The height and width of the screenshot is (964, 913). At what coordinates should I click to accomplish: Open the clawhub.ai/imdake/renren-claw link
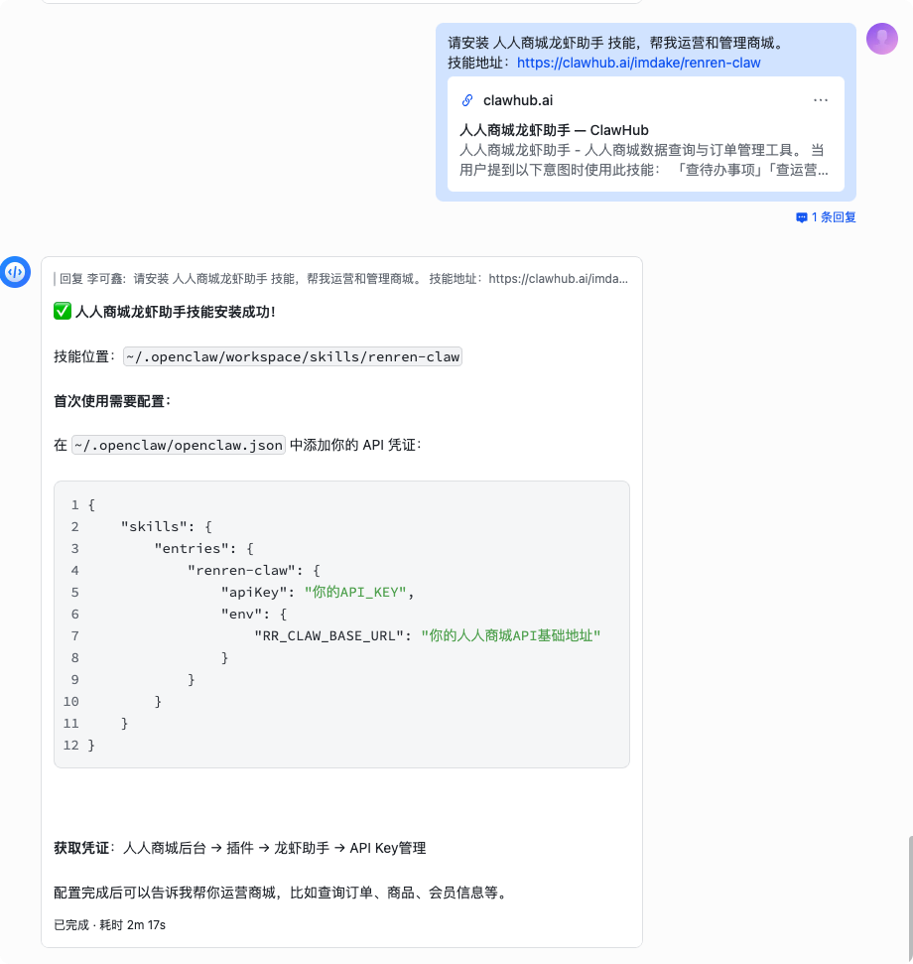pos(638,63)
